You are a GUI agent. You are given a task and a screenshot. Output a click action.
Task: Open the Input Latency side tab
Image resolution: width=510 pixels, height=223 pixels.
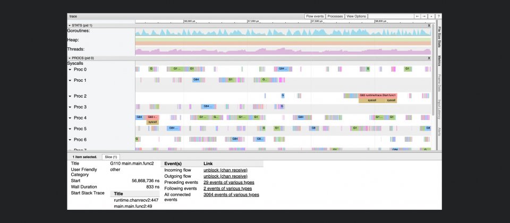pyautogui.click(x=439, y=109)
